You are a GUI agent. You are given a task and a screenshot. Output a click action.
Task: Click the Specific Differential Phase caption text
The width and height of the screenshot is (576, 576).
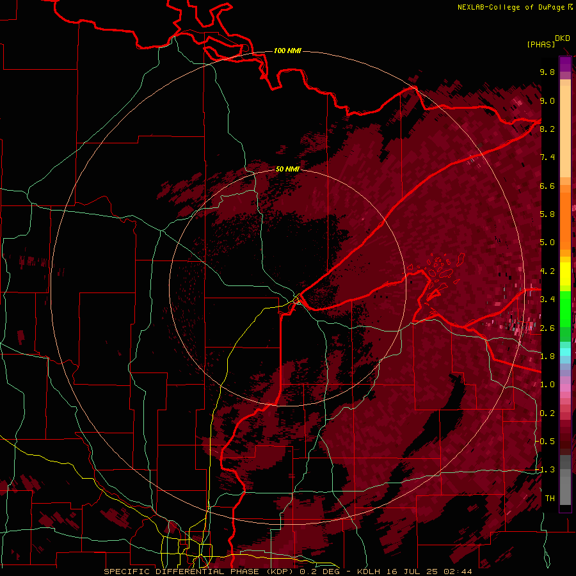[x=287, y=572]
